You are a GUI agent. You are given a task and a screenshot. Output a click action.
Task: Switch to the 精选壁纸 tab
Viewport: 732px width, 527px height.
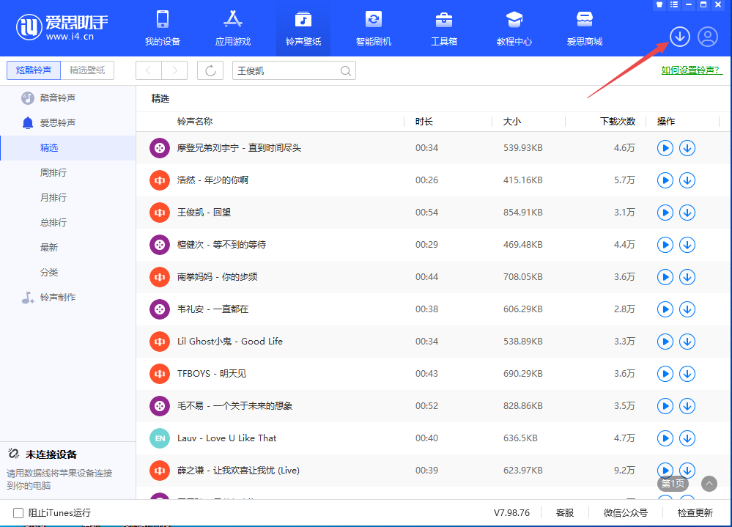[87, 70]
